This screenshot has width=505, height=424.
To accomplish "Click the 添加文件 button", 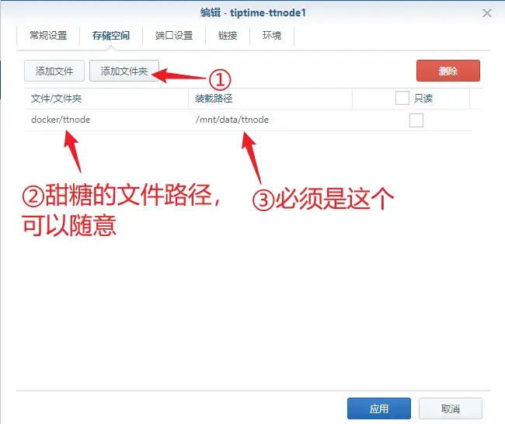I will click(54, 71).
